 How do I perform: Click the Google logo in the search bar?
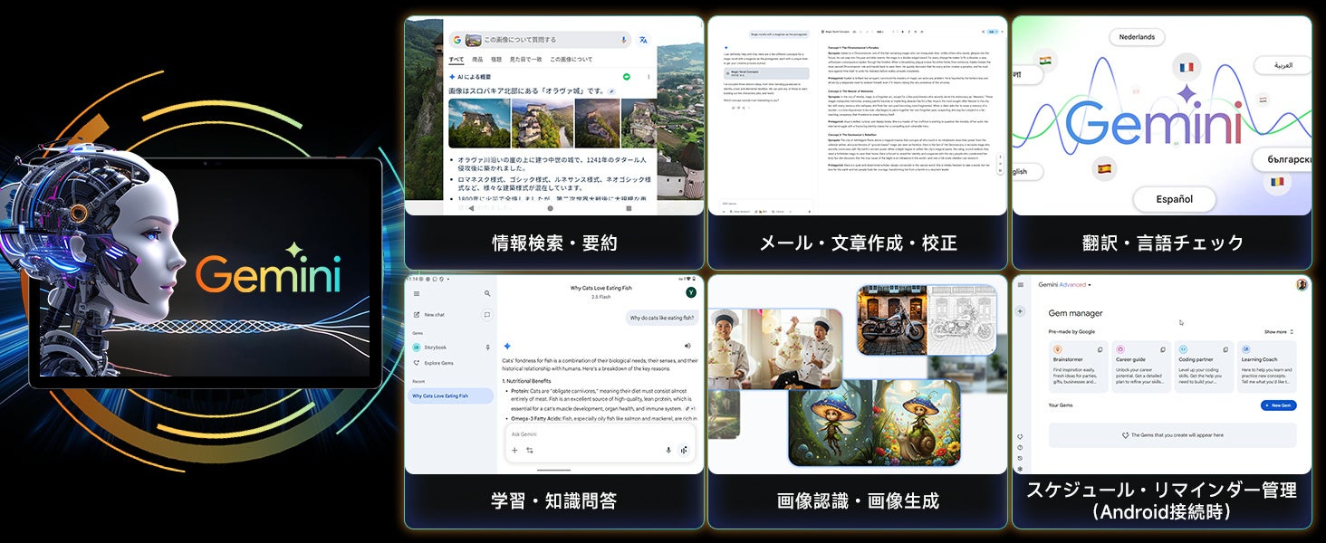tap(457, 40)
